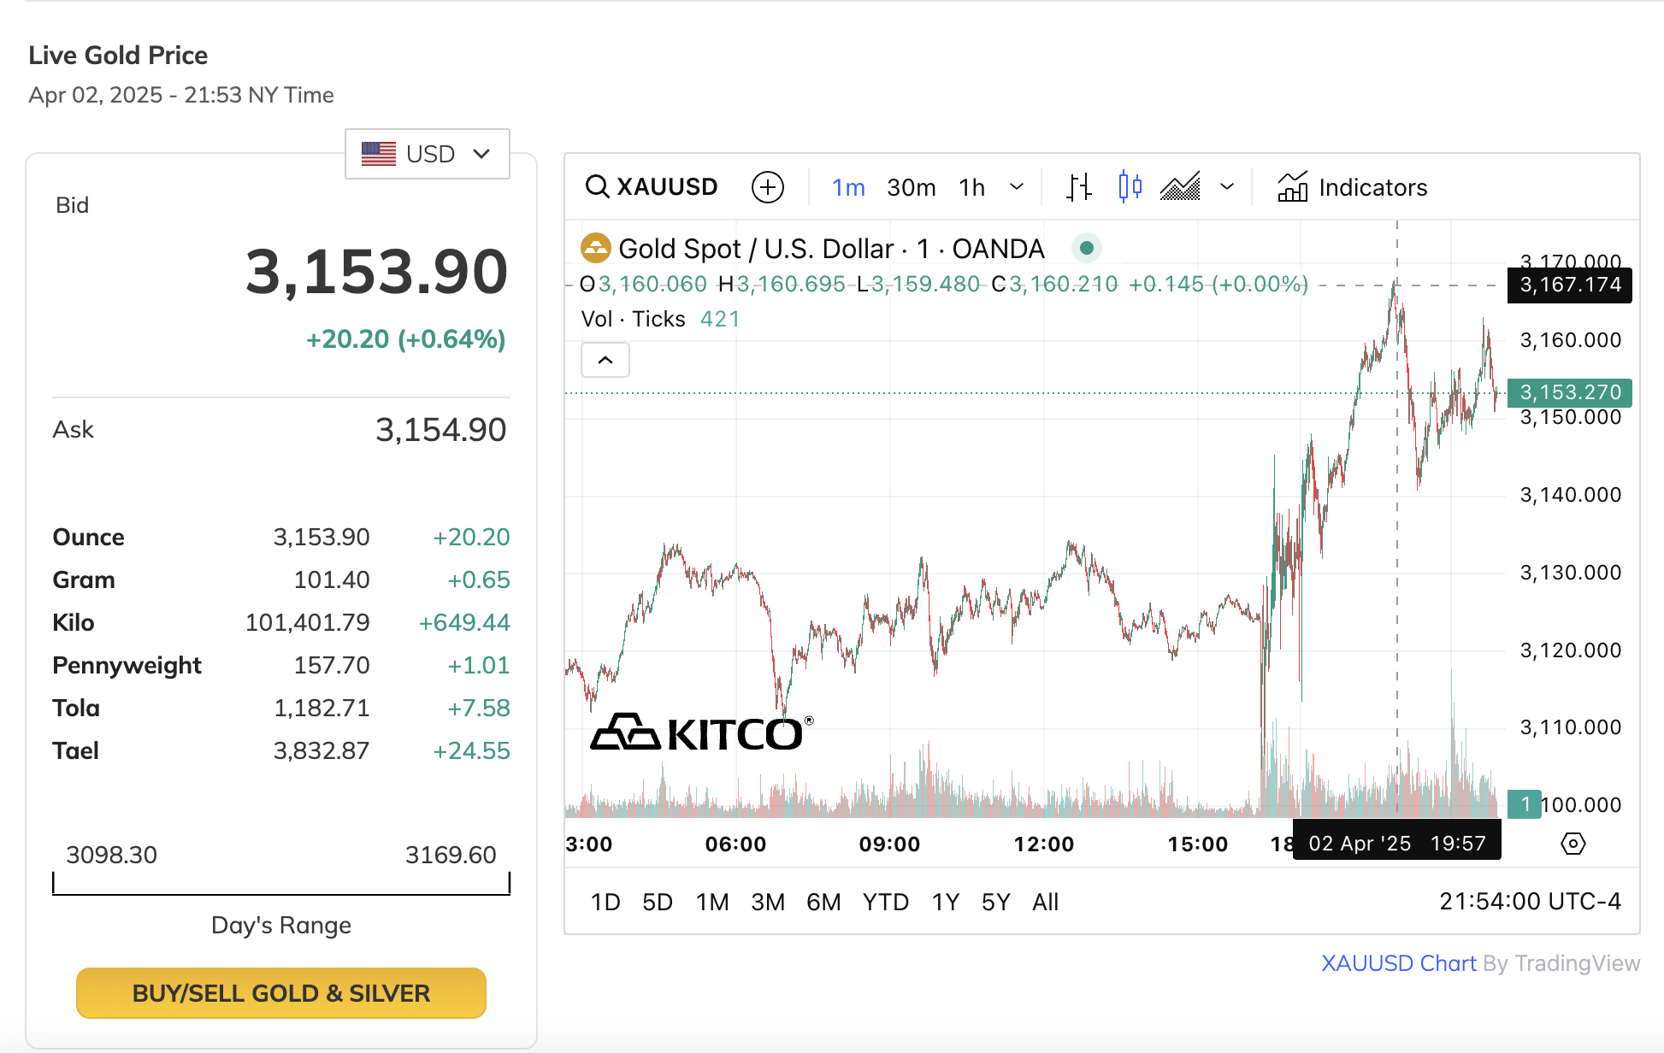Image resolution: width=1664 pixels, height=1053 pixels.
Task: Click the compare/add symbol plus icon
Action: (767, 187)
